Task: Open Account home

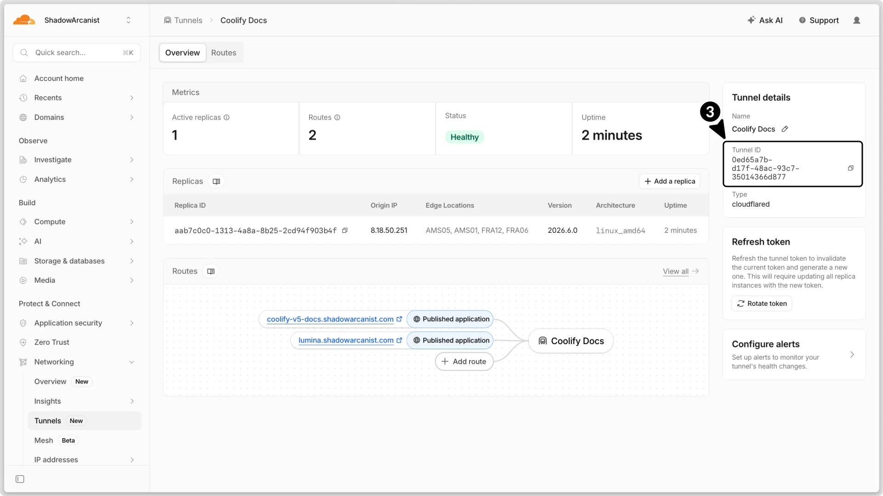Action: 59,79
